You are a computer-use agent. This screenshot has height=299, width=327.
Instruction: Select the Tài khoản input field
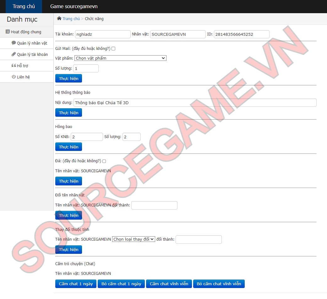click(x=102, y=34)
